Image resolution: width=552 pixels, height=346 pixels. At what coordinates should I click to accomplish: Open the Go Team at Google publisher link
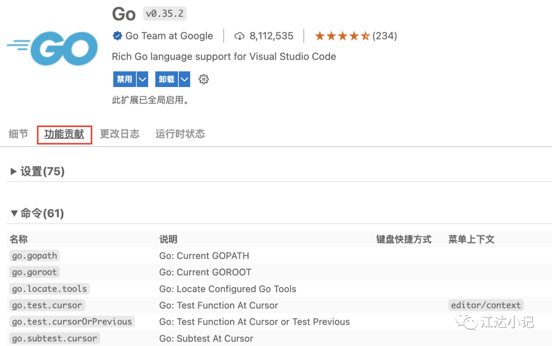point(169,36)
